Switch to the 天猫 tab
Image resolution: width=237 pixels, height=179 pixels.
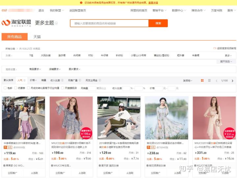point(37,37)
